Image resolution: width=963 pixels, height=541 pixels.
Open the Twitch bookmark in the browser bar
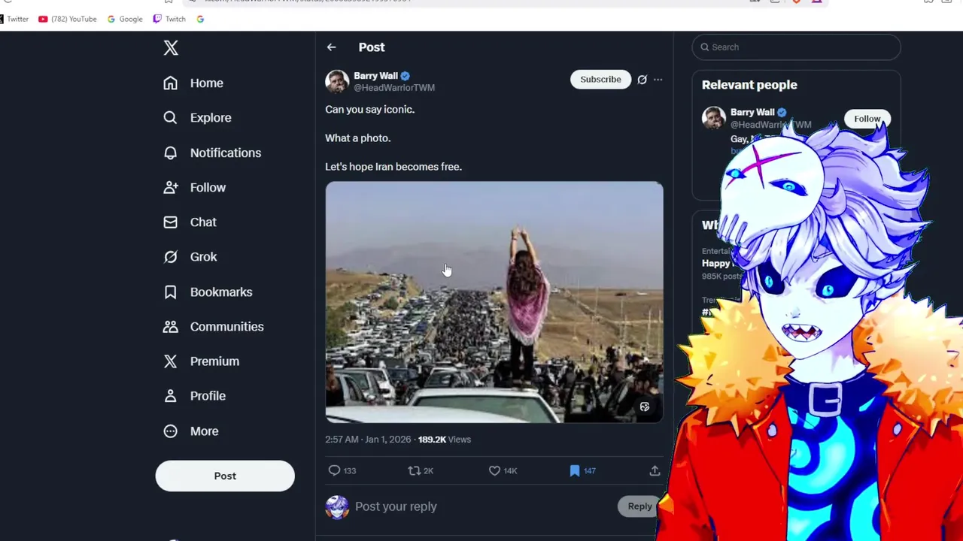169,19
